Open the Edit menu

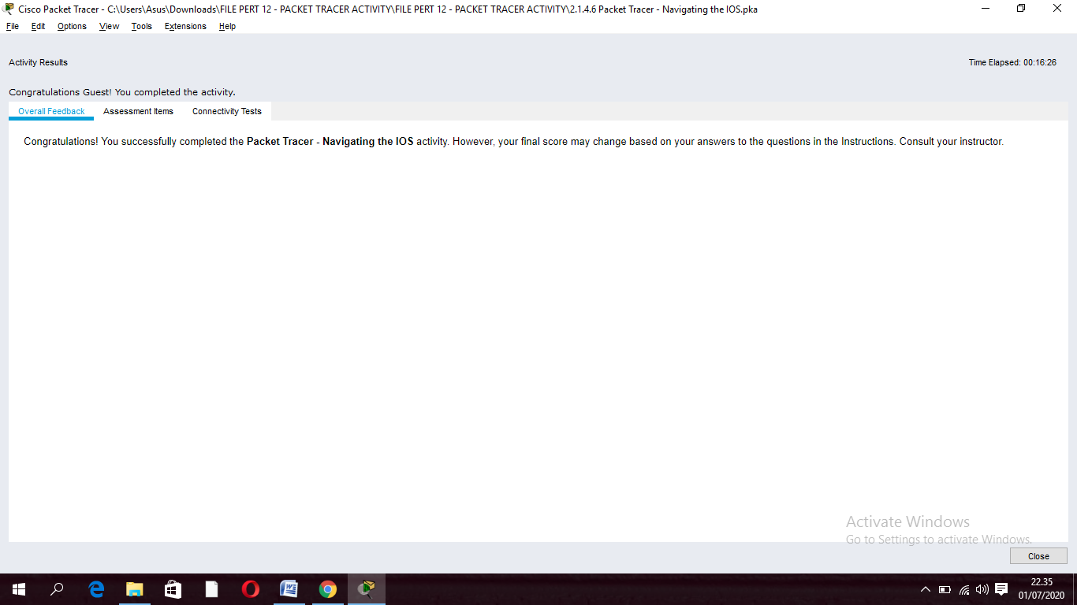click(x=38, y=26)
